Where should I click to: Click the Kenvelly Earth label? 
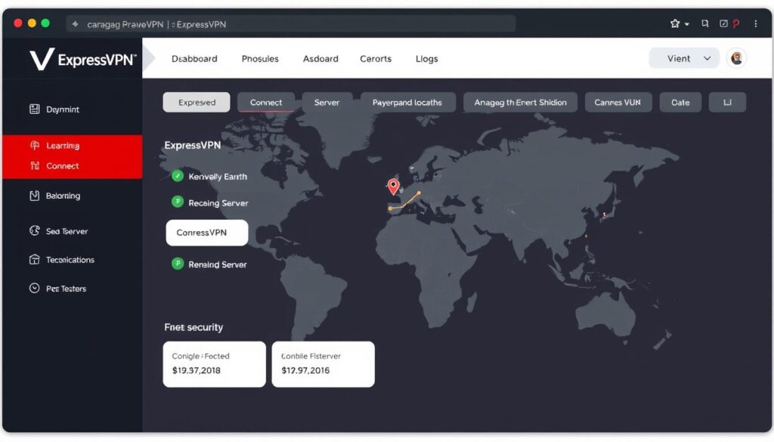pyautogui.click(x=218, y=177)
